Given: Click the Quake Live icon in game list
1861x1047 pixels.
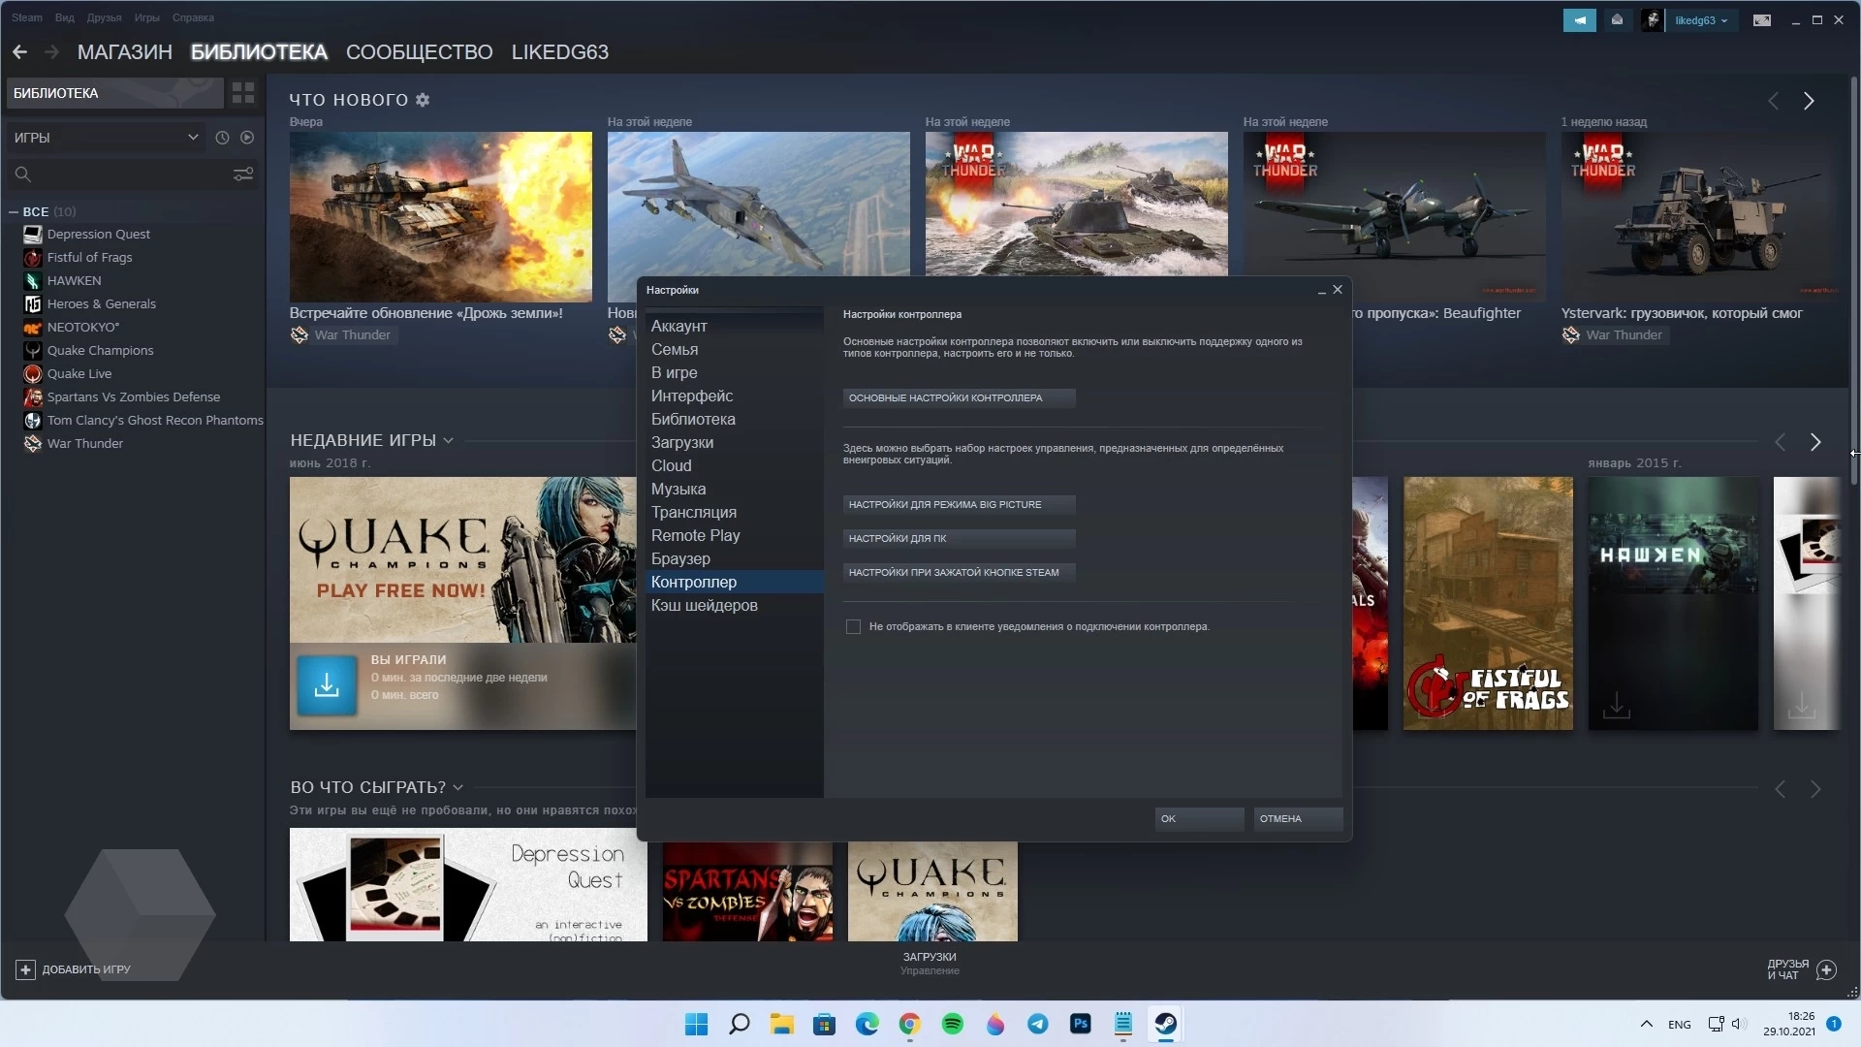Looking at the screenshot, I should 33,374.
